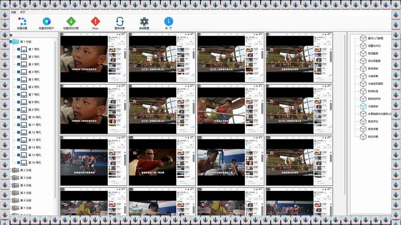
Task: Uncheck the 第 5 号机 checkbox
Action: [x=18, y=79]
